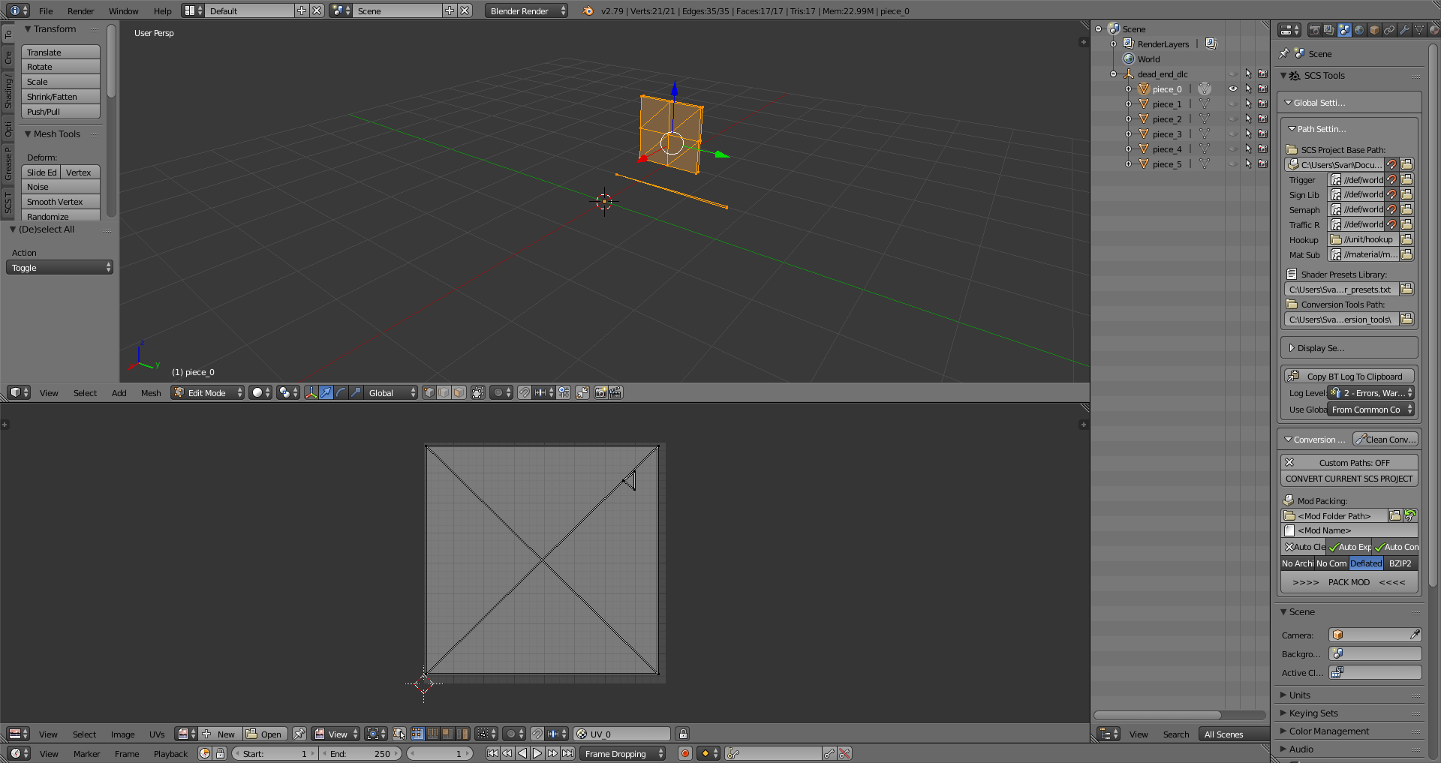
Task: Select the 3D manipulator widget icon
Action: (x=311, y=392)
